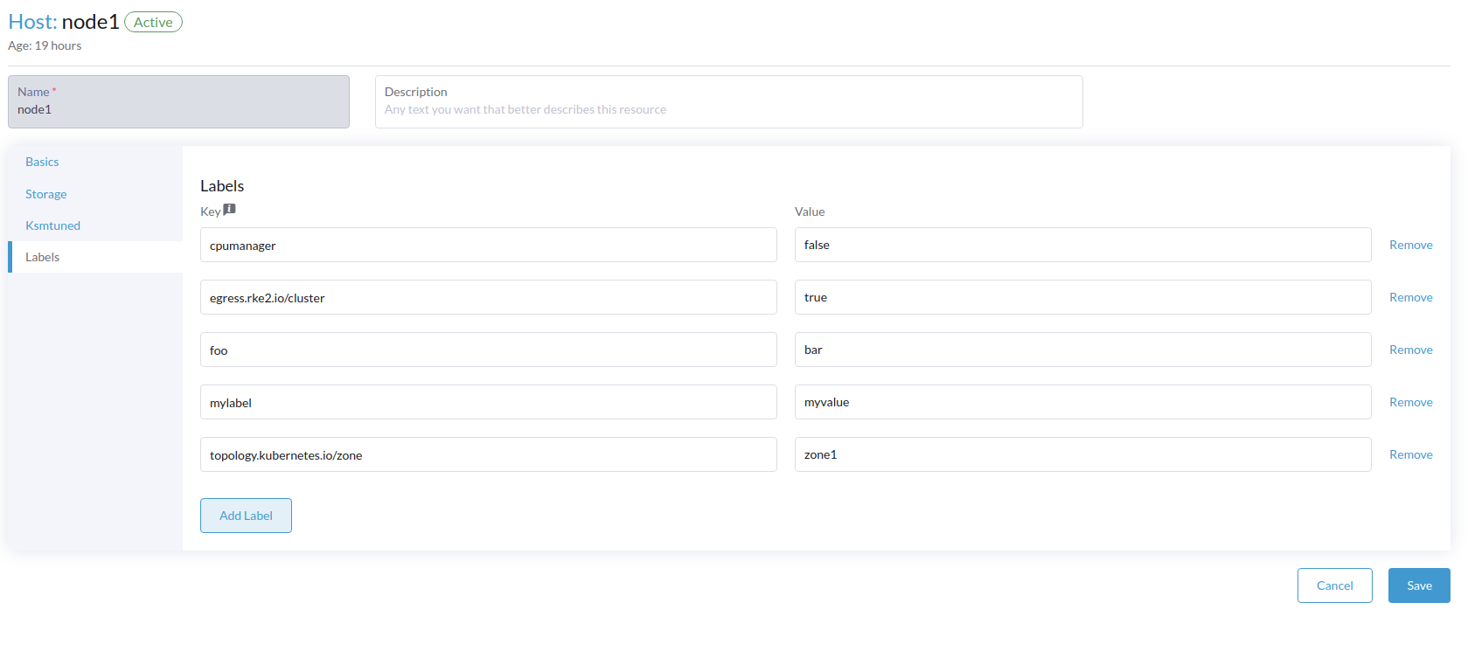Viewport: 1468px width, 665px height.
Task: Remove the topology.kubernetes.io/zone label
Action: pos(1410,454)
